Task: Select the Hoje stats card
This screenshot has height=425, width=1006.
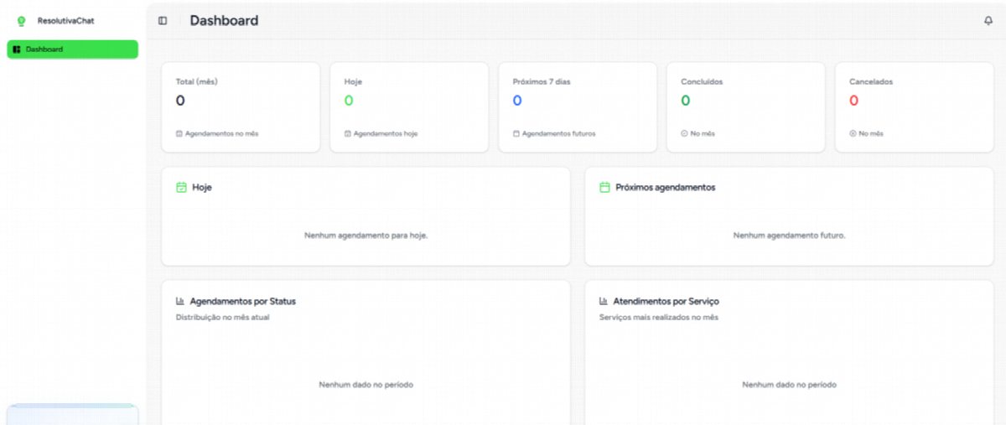Action: (x=409, y=107)
